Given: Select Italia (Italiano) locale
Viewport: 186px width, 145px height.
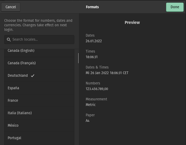Looking at the screenshot, I should click(39, 113).
